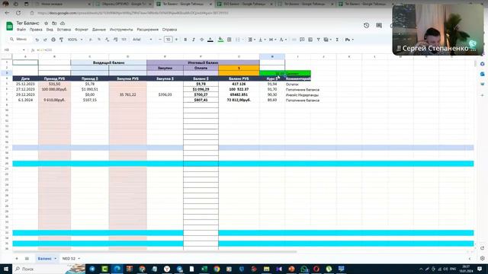Open the Файл menu
Viewport: 488px width, 274px height.
21,30
